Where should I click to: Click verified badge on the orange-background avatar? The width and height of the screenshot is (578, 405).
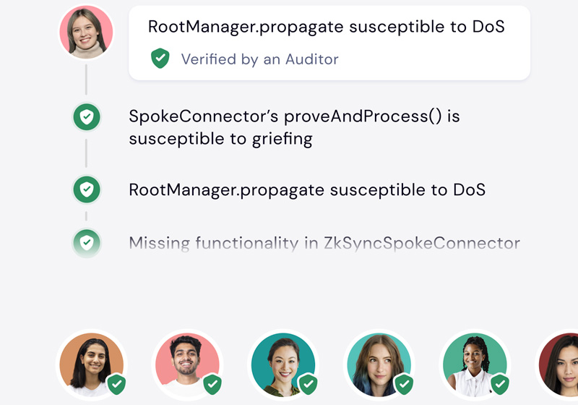coord(117,384)
